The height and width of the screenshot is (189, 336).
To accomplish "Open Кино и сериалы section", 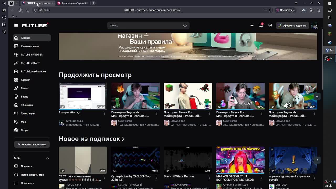I will click(32, 46).
